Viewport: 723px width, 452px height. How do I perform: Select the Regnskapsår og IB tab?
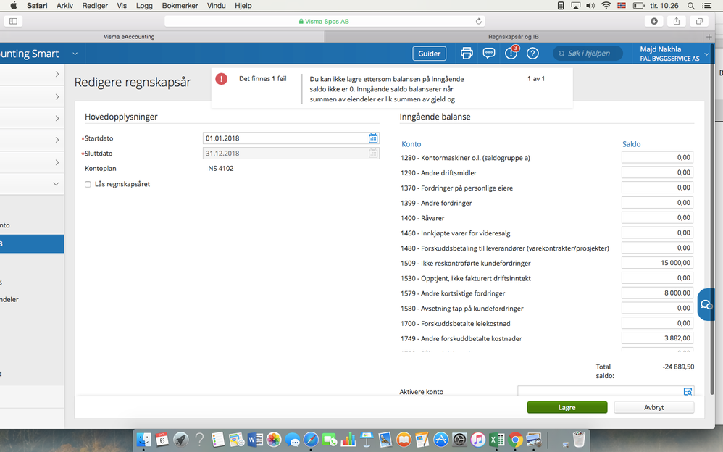coord(514,37)
